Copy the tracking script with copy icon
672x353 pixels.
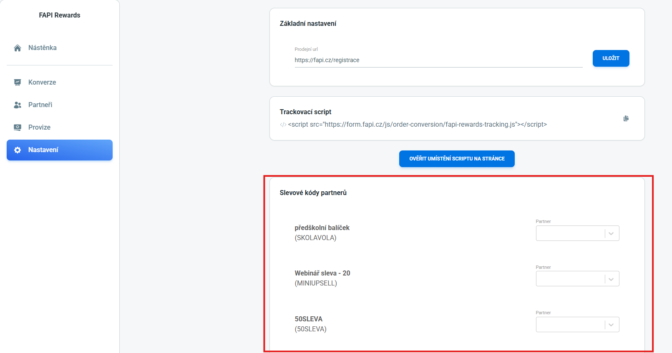tap(626, 118)
